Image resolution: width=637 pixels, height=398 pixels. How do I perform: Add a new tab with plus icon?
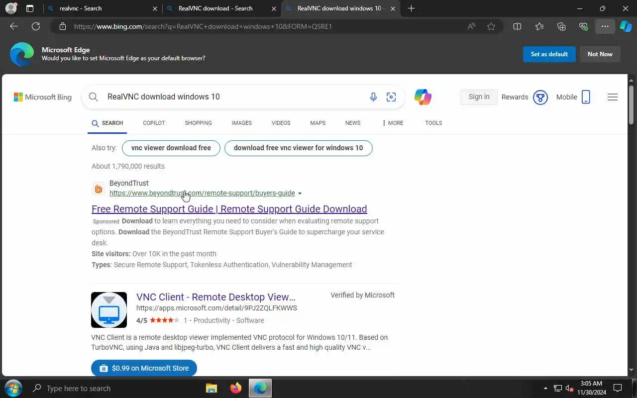(x=411, y=8)
